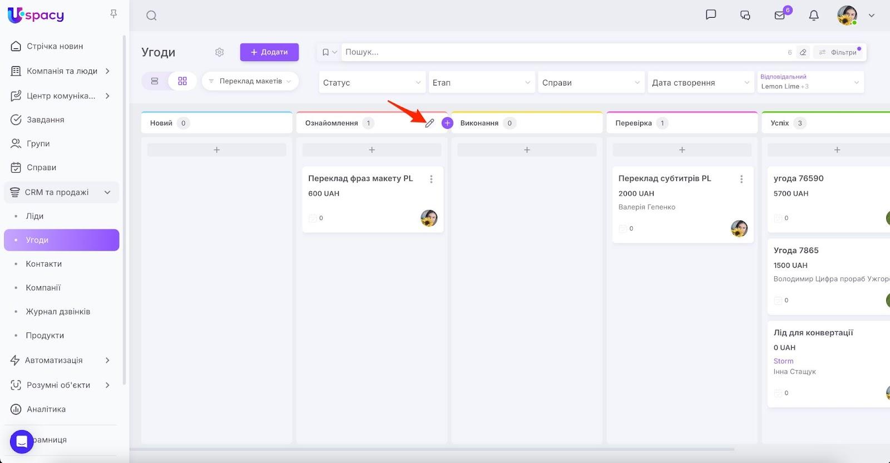Viewport: 890px width, 463px height.
Task: Open the Фільтри button
Action: click(838, 52)
